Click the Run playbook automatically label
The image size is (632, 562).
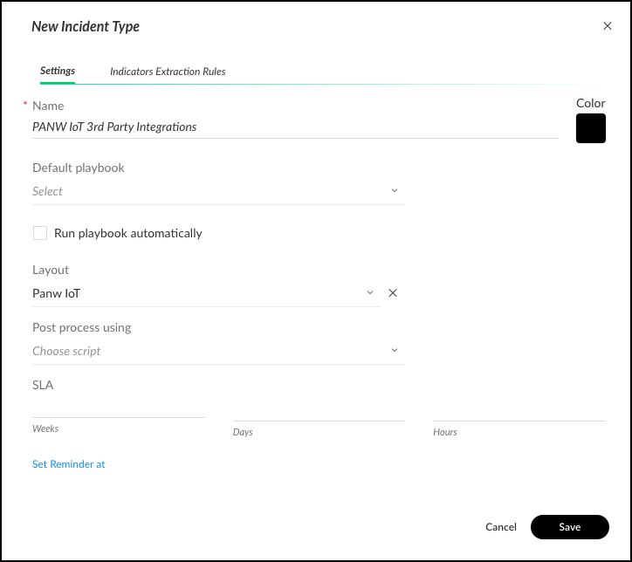[x=128, y=233]
